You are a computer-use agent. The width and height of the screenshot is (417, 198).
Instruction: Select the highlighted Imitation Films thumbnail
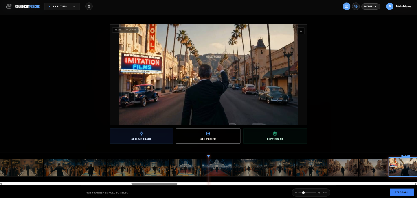pyautogui.click(x=403, y=167)
